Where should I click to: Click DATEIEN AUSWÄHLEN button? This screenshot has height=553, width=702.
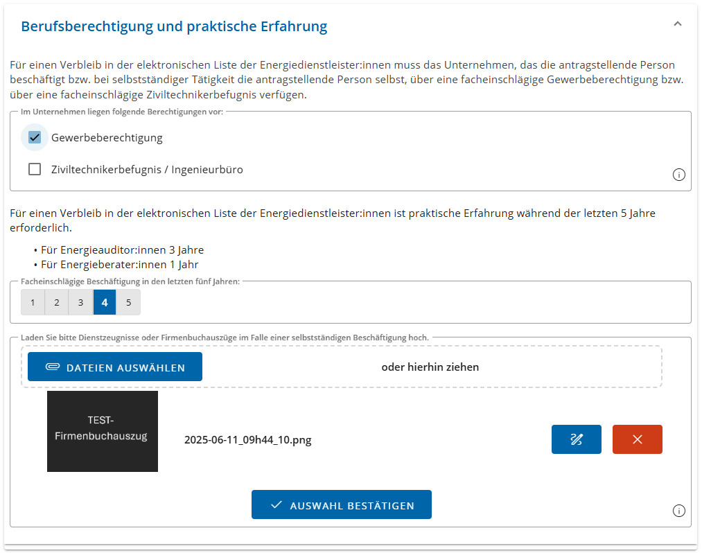click(115, 367)
